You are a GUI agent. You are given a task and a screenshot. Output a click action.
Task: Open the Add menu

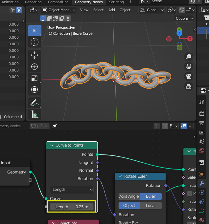pos(112,10)
